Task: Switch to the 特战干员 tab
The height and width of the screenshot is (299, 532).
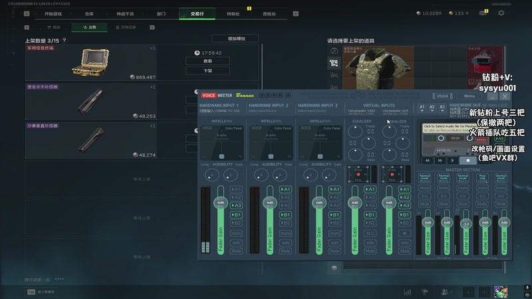Action: click(x=125, y=14)
